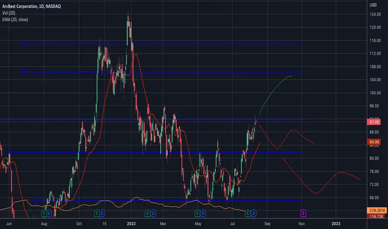This screenshot has width=388, height=229.
Task: Click the May label on time axis
Action: click(x=198, y=224)
